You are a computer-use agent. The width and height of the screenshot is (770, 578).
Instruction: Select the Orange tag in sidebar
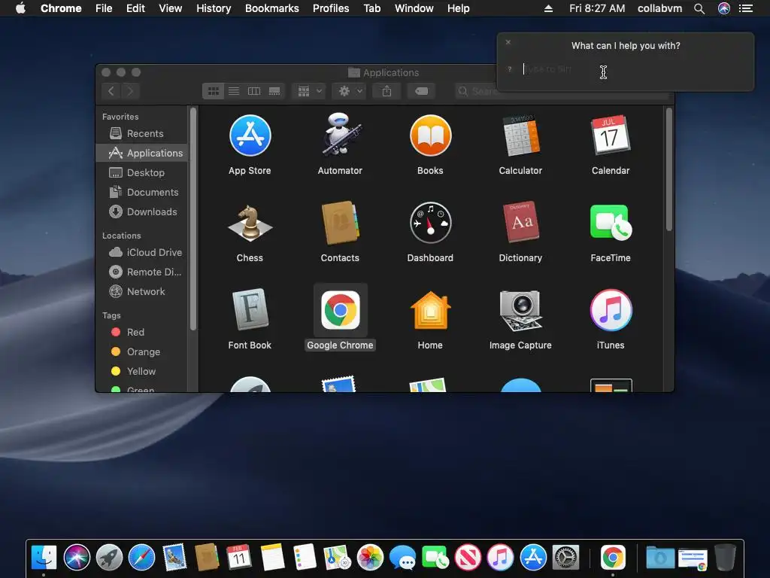click(141, 352)
